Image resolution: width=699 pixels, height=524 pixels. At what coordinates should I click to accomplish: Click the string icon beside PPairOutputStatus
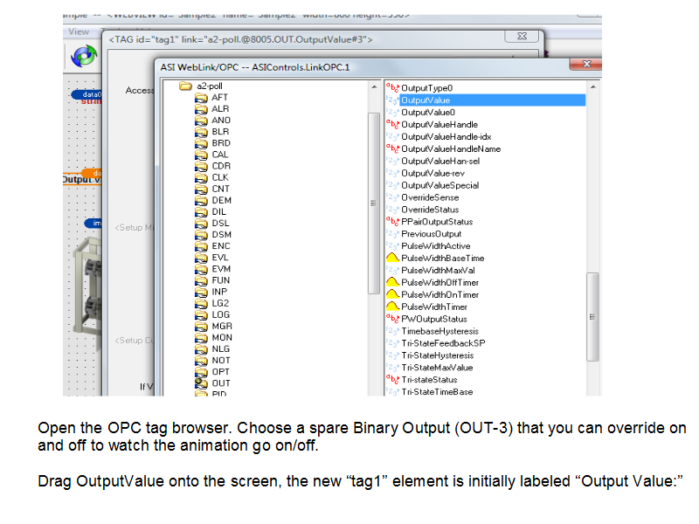click(392, 222)
